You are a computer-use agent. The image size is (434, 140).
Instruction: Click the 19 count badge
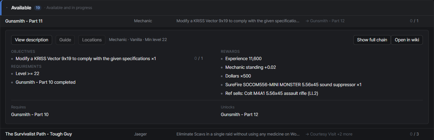click(x=38, y=8)
